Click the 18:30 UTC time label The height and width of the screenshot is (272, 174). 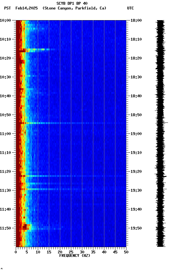136,77
